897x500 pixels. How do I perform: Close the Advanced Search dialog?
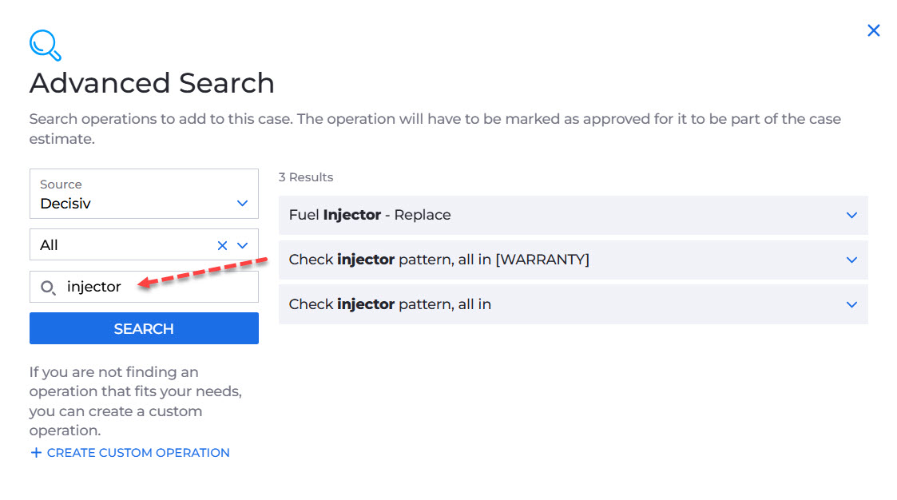pyautogui.click(x=873, y=30)
